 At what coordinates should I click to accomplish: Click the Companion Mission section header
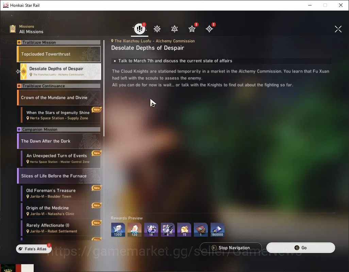tap(59, 130)
